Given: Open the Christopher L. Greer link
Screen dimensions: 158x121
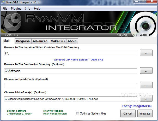Looking at the screenshot, I should click(19, 114).
